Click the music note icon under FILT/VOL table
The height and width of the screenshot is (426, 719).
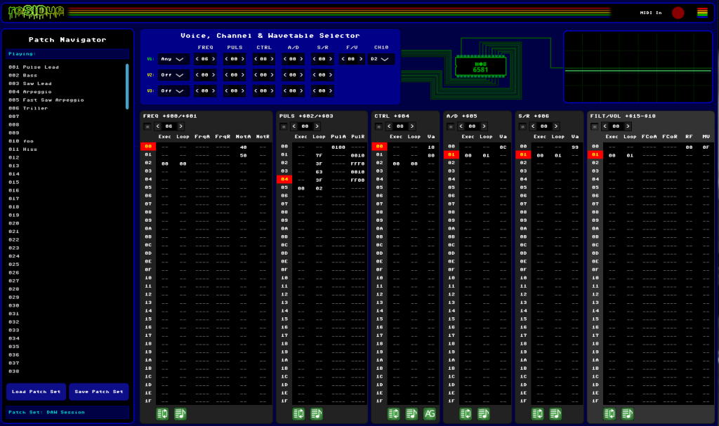(628, 414)
